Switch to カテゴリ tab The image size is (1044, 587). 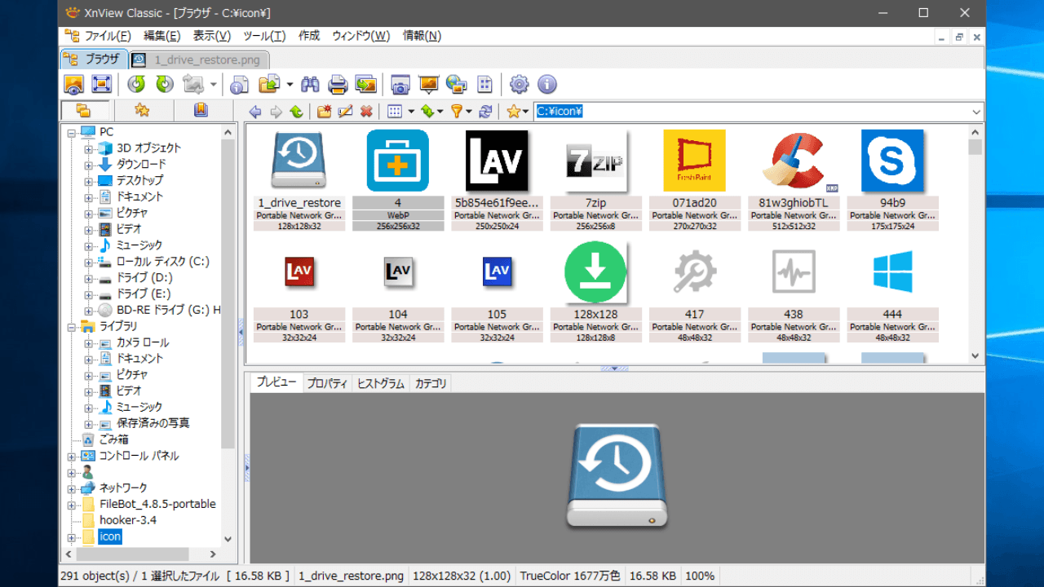[430, 383]
